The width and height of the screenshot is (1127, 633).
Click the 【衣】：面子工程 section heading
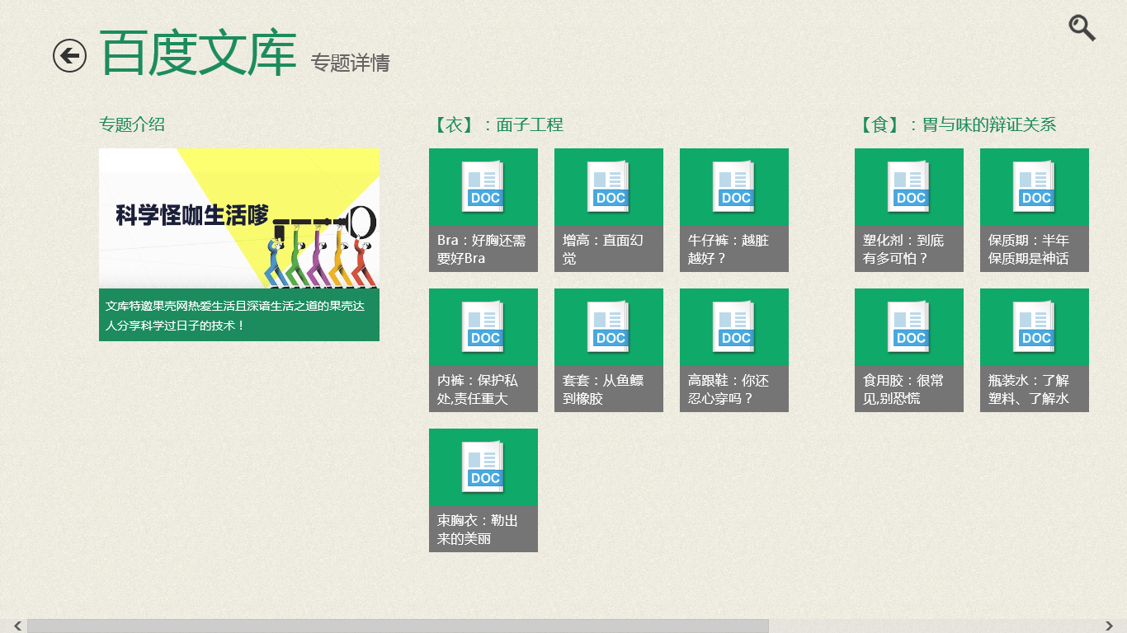[x=496, y=125]
